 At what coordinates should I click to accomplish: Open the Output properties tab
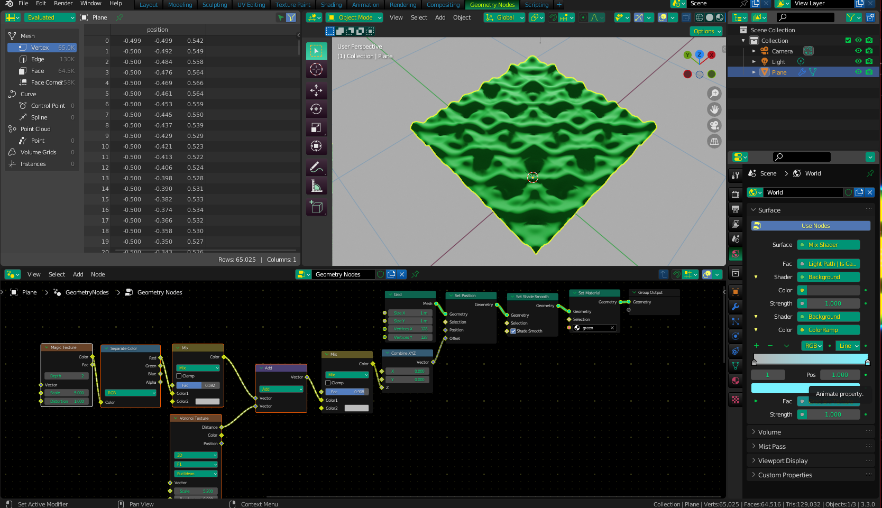(736, 209)
